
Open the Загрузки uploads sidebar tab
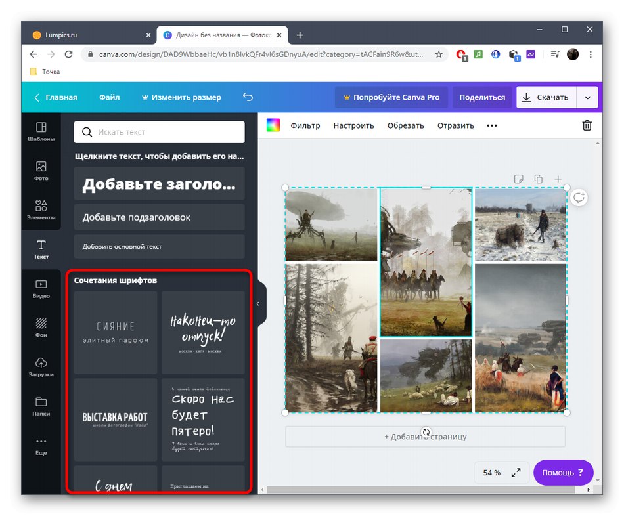coord(41,367)
